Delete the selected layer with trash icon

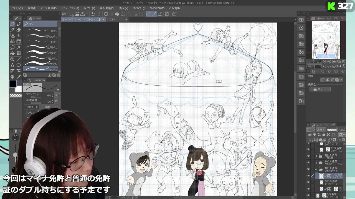344,140
